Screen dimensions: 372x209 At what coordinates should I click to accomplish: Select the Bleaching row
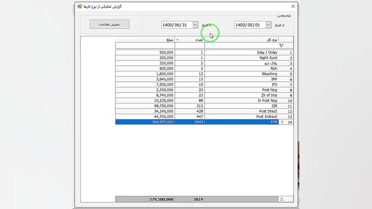(205, 74)
